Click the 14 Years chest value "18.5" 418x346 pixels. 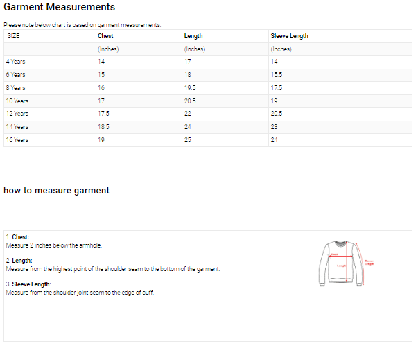point(103,127)
